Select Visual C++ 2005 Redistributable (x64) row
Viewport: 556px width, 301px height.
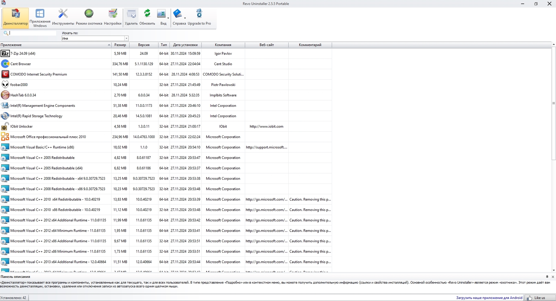166,168
